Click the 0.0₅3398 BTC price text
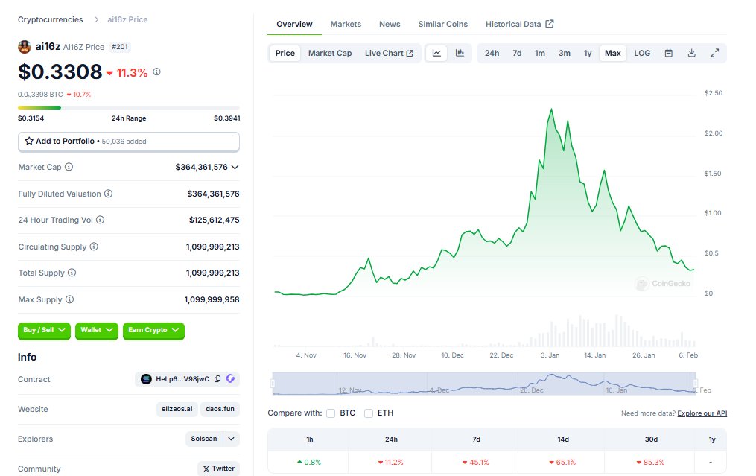Image resolution: width=756 pixels, height=476 pixels. point(40,95)
